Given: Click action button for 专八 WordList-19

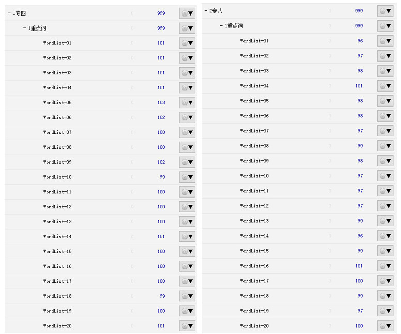Looking at the screenshot, I should [385, 311].
